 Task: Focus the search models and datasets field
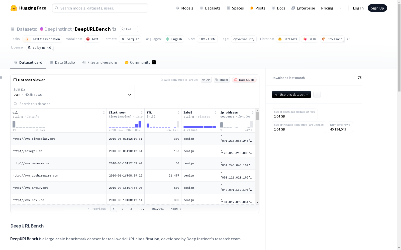(100, 8)
